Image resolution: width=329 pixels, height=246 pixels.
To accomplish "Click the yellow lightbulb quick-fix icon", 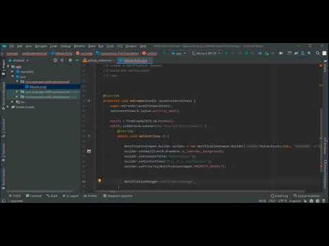I will pos(100,181).
